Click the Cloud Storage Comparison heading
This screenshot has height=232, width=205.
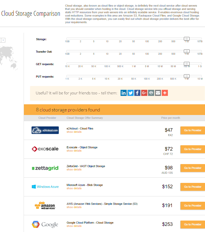tap(31, 13)
